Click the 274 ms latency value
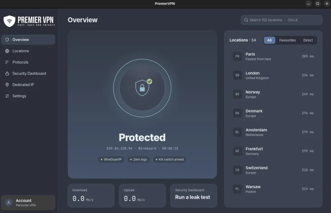The image size is (331, 213). coord(307,113)
